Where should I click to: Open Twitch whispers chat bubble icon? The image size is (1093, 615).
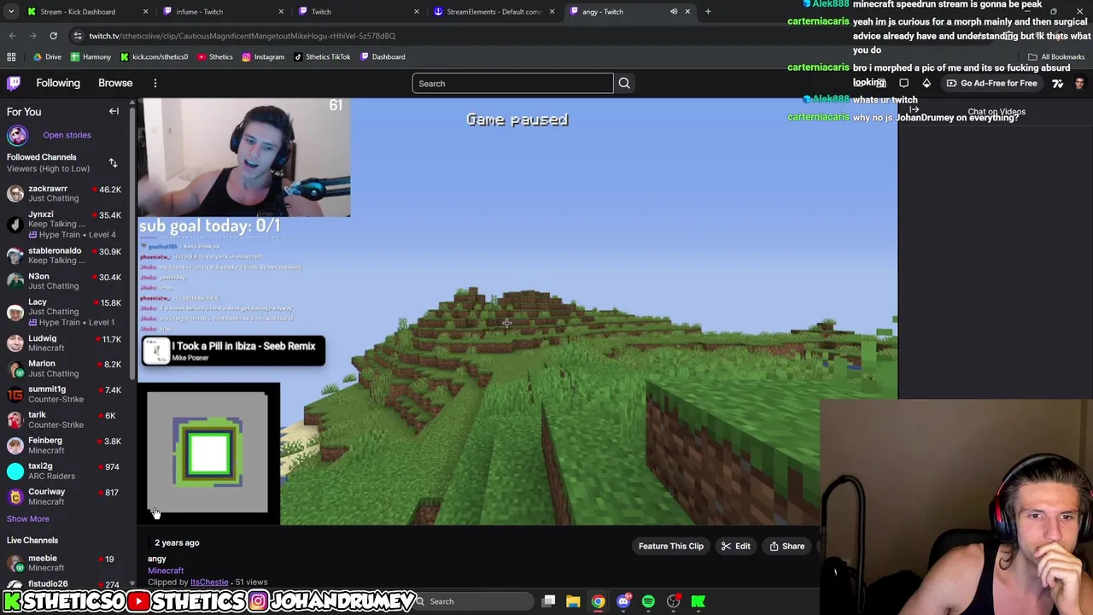click(x=903, y=83)
